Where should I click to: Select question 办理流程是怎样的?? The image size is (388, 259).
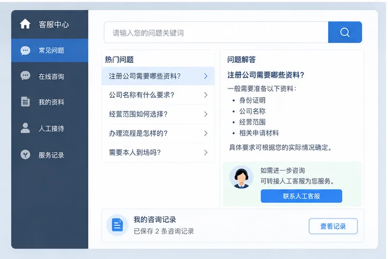pos(158,133)
